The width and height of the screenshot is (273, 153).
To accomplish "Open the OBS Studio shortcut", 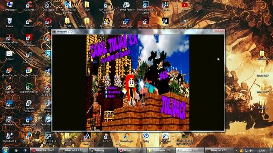I will point(48,6).
